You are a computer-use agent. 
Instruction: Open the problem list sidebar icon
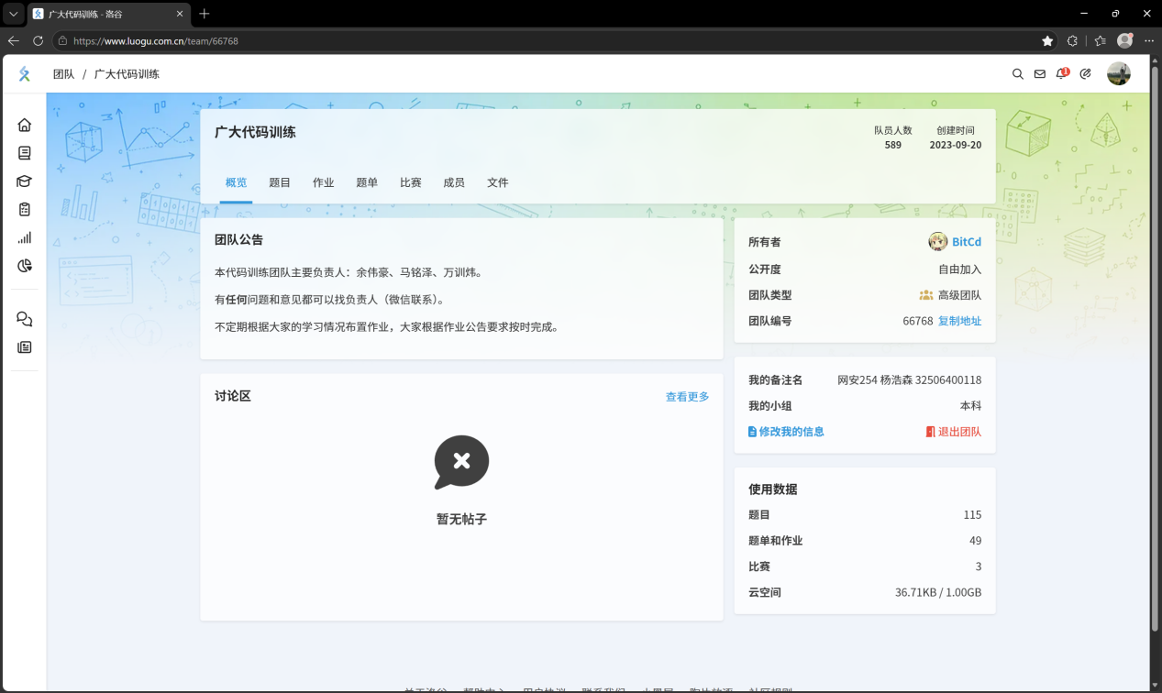25,153
